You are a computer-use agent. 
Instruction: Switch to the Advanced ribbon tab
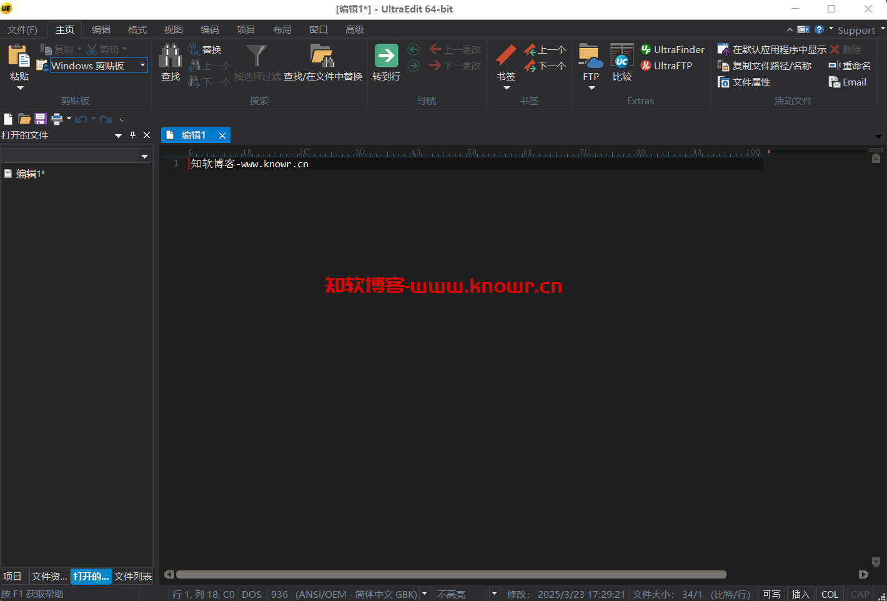355,29
